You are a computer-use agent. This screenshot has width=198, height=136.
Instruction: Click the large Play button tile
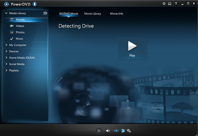(132, 49)
